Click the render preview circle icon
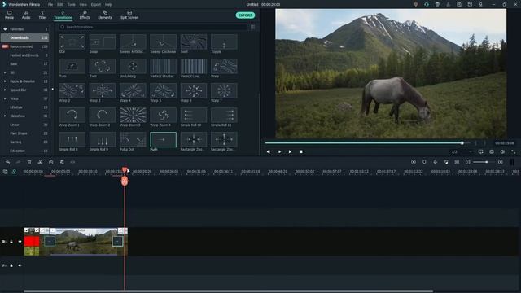This screenshot has height=293, width=521. (414, 162)
